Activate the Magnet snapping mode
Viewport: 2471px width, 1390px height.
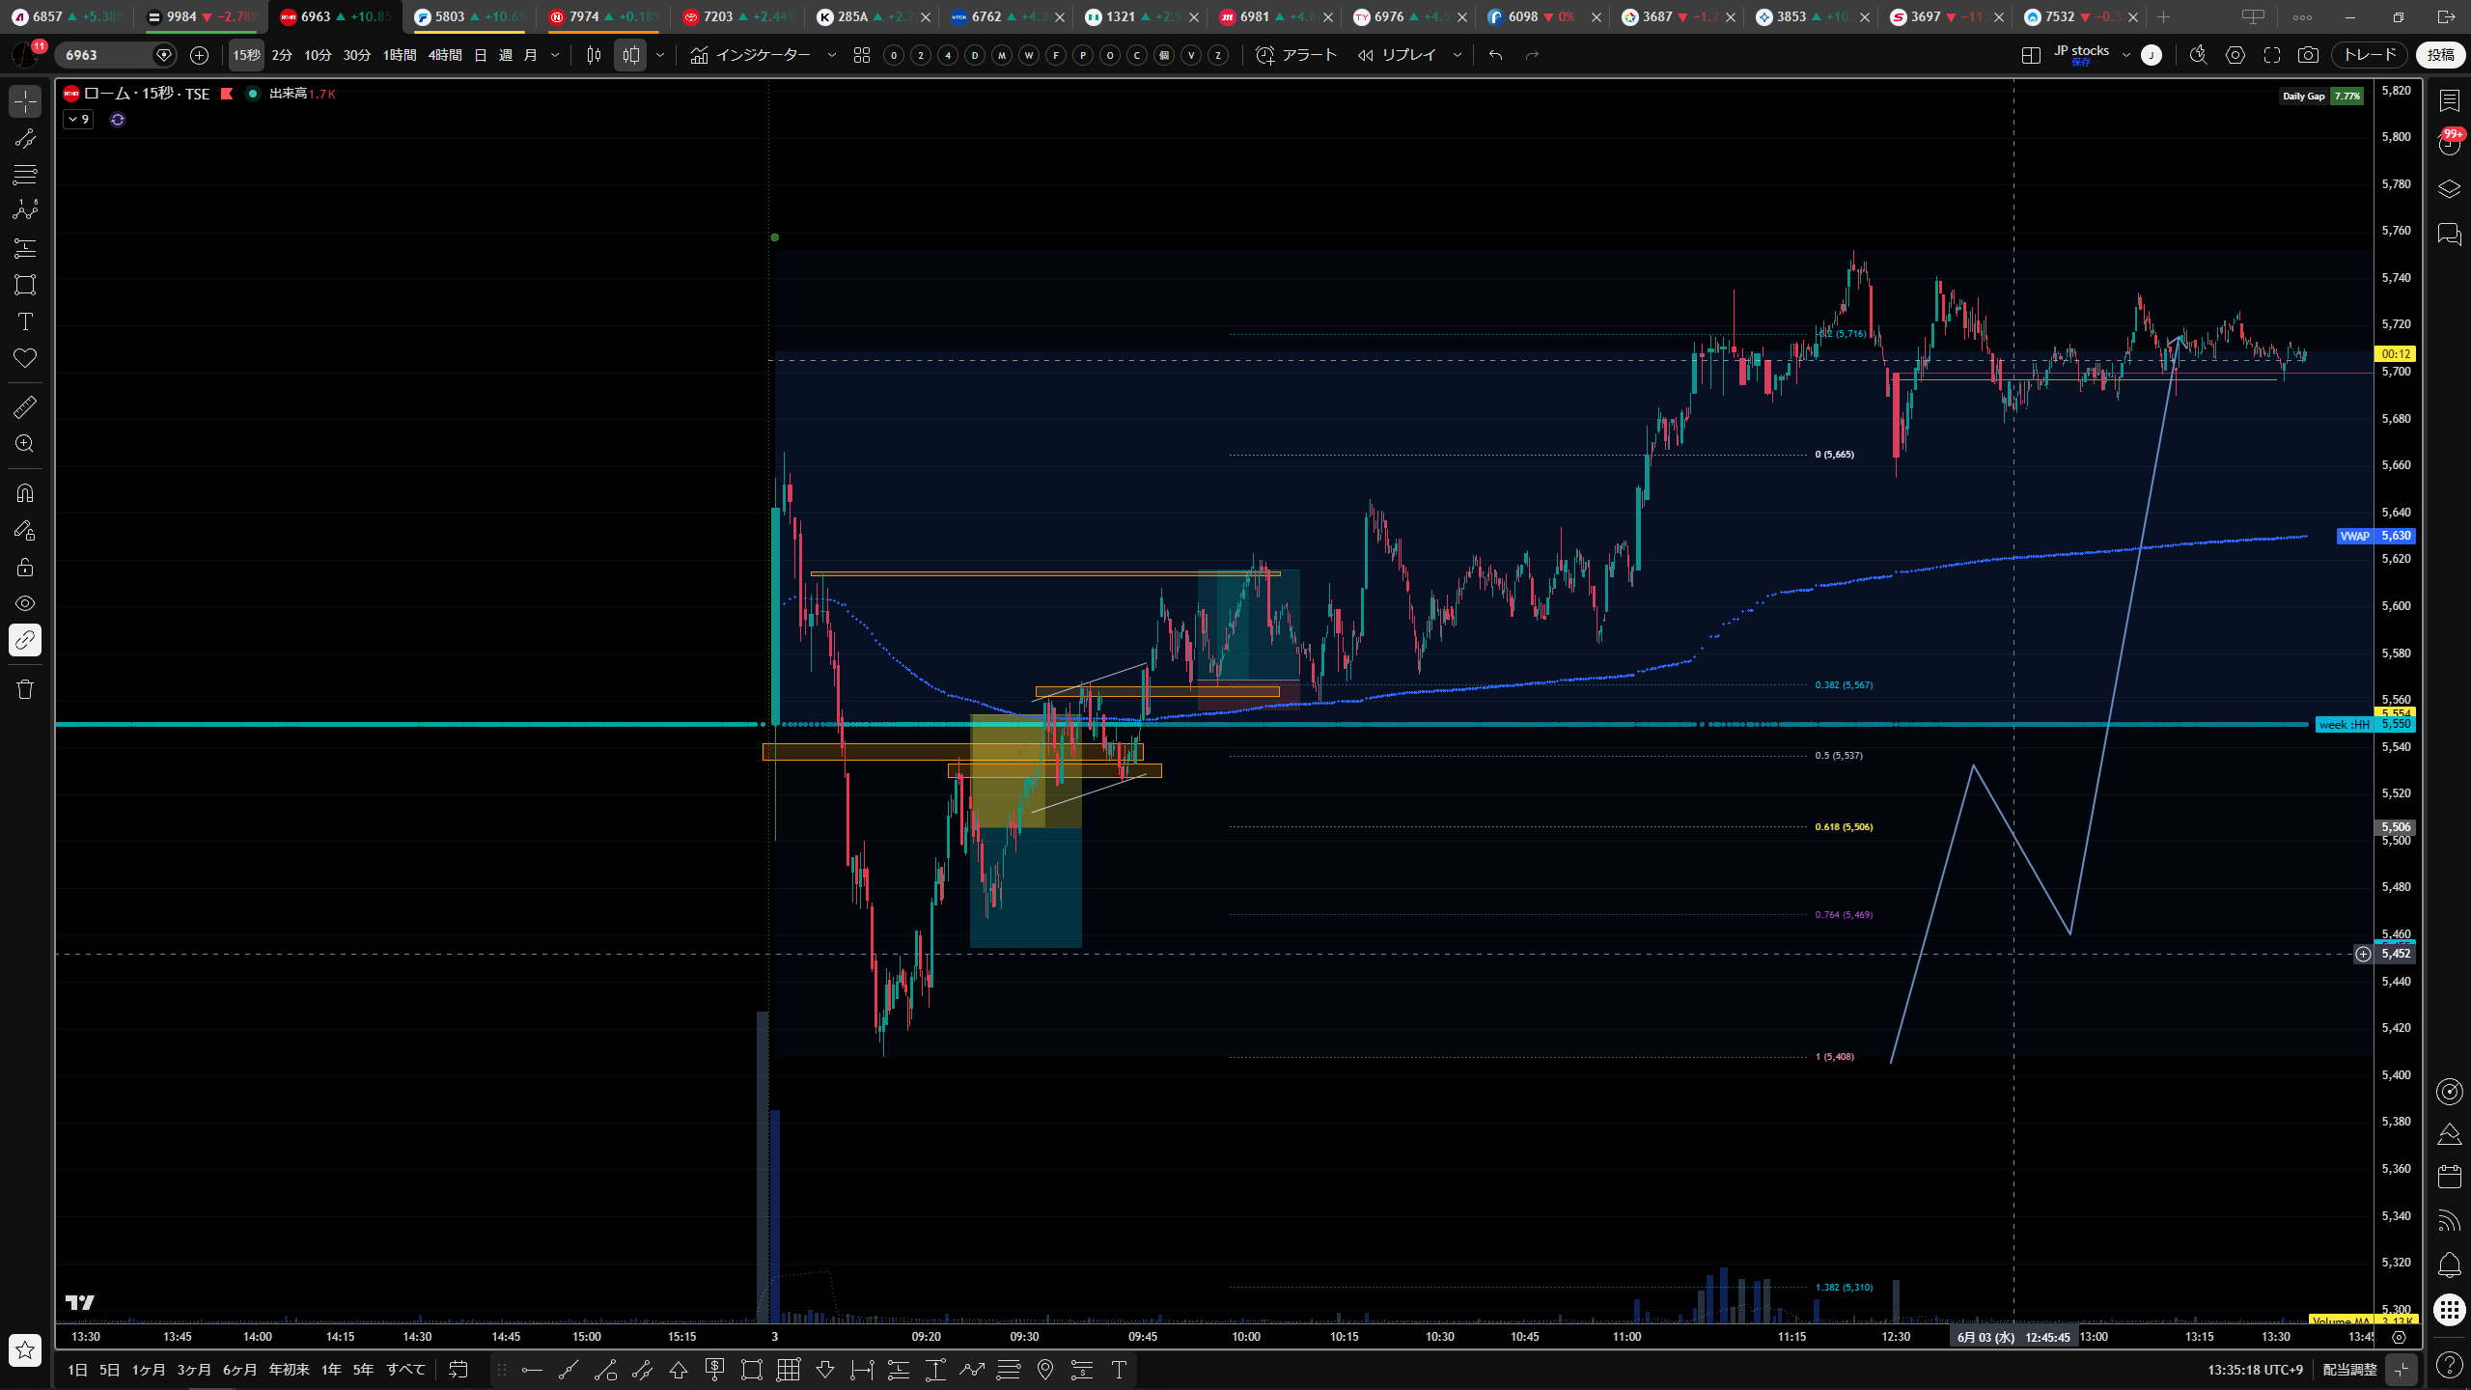click(25, 493)
